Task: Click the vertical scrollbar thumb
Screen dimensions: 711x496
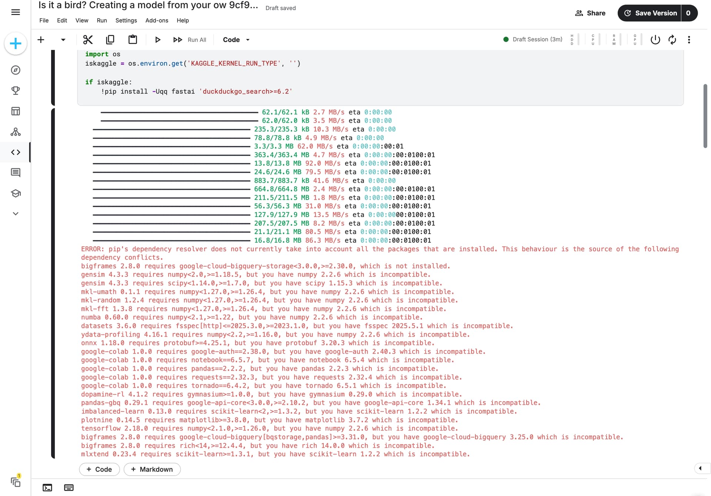Action: pos(705,116)
